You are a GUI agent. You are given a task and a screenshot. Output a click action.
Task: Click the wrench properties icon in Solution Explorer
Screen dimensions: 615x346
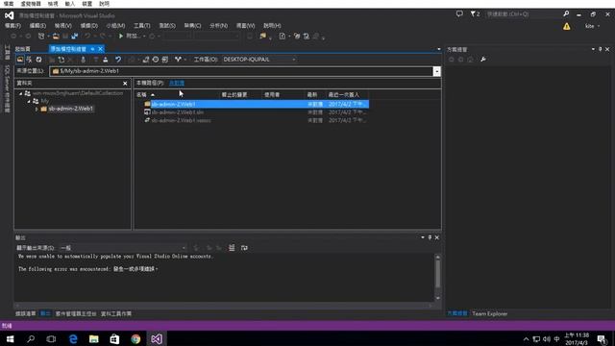click(x=482, y=60)
